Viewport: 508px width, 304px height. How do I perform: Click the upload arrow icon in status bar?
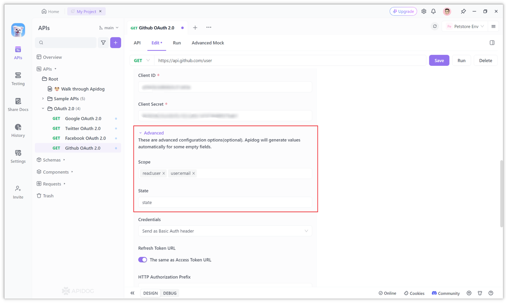pyautogui.click(x=469, y=293)
